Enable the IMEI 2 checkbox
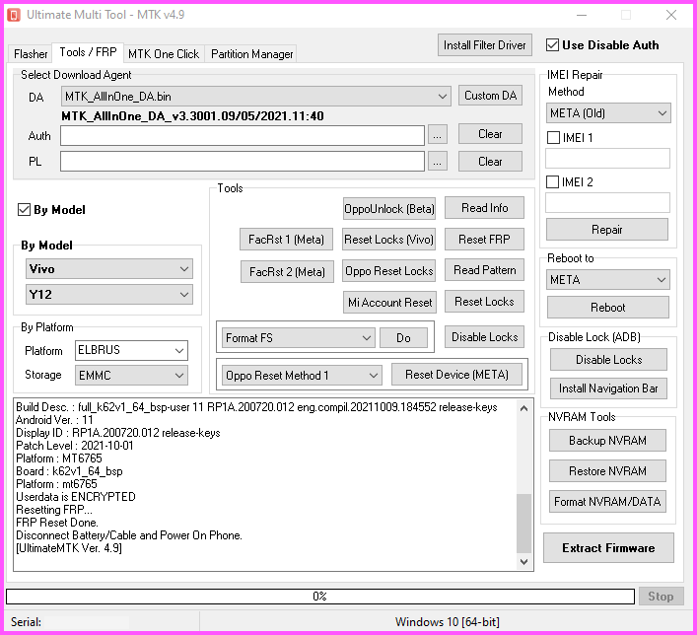This screenshot has height=635, width=697. pos(552,181)
